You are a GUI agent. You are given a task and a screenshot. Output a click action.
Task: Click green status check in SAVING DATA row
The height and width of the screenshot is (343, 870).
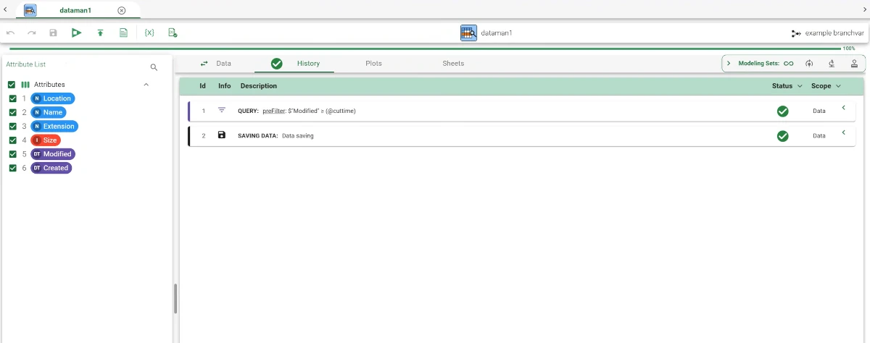point(783,136)
